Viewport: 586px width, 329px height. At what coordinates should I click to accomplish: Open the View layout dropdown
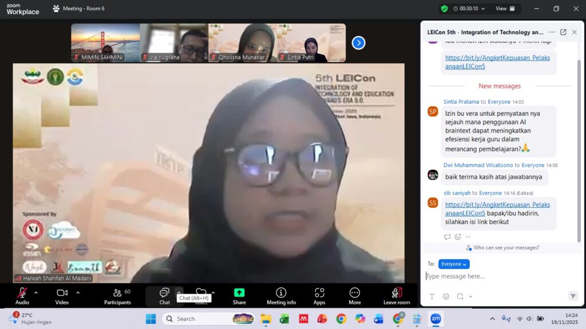click(x=505, y=9)
